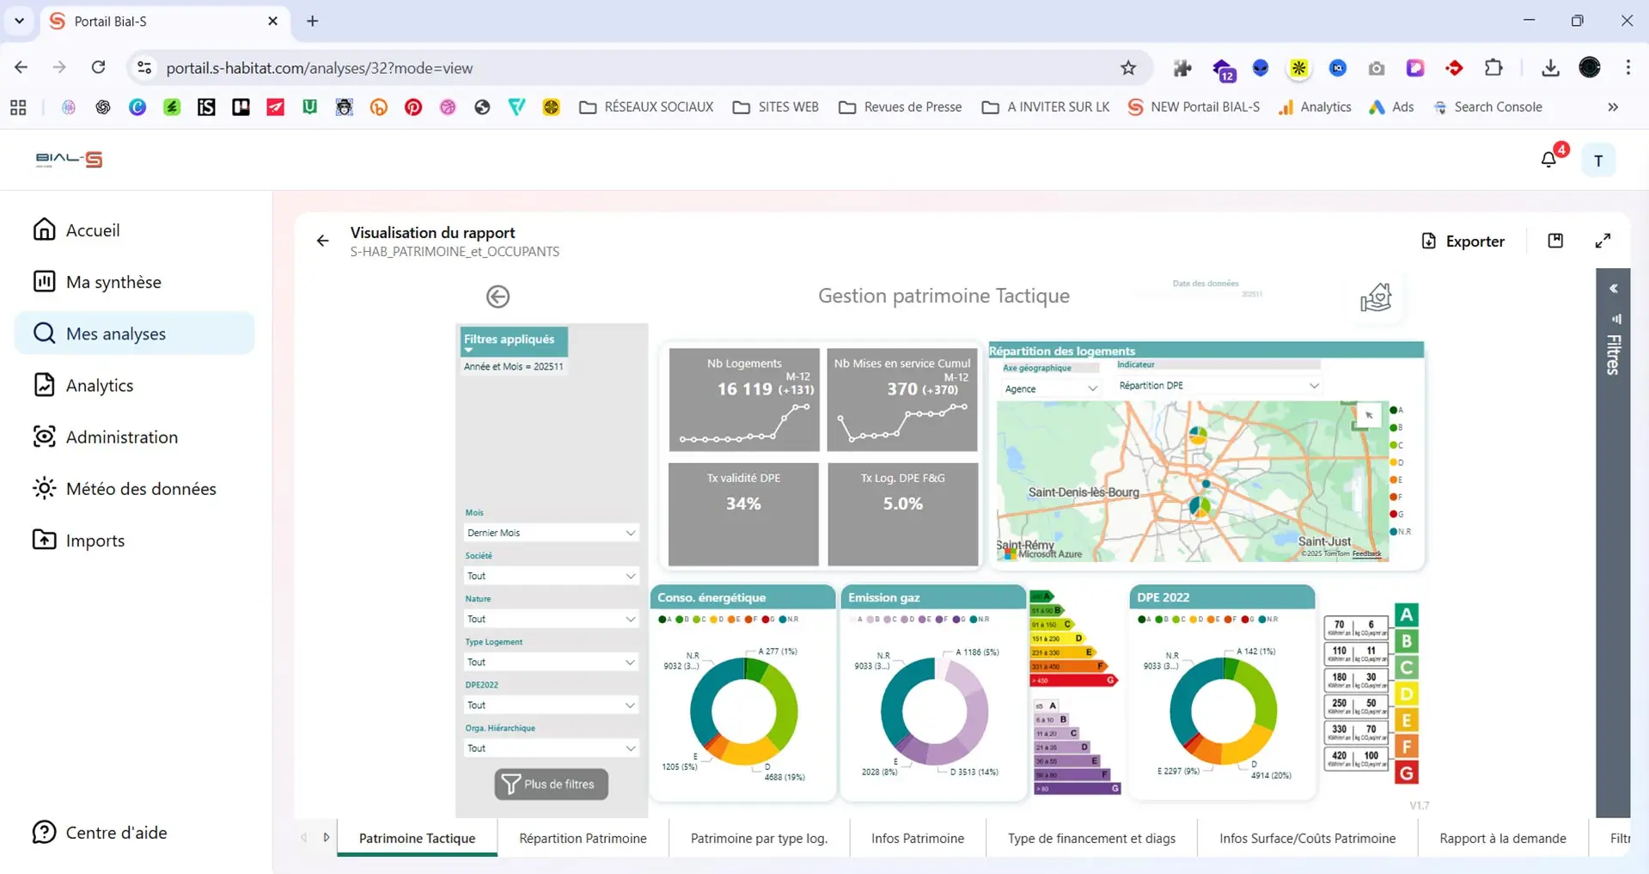
Task: Toggle legend item A in DPE 2022
Action: [1145, 619]
